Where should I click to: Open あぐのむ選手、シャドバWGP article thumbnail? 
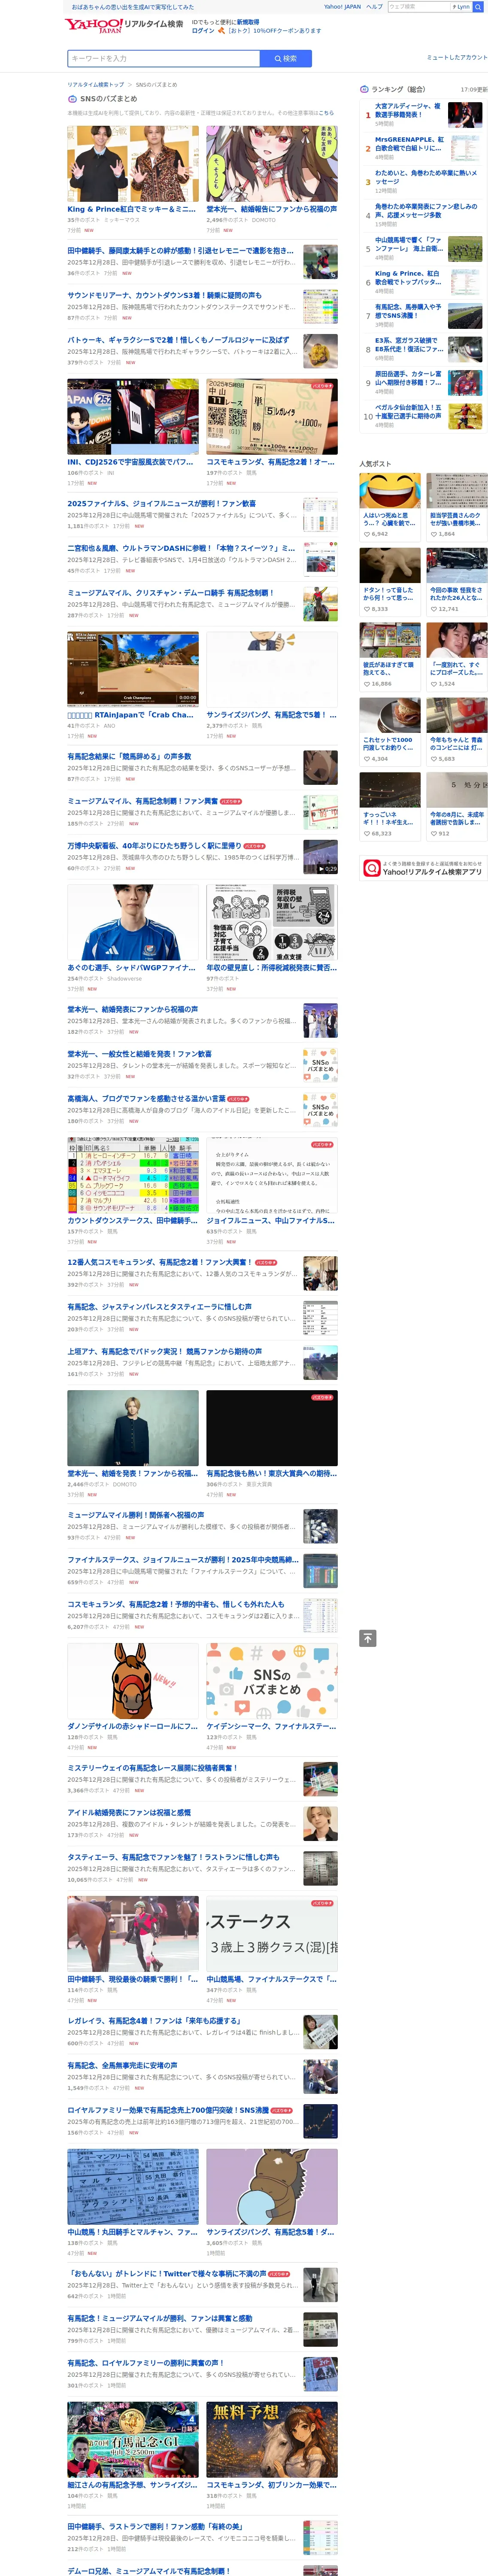tap(133, 922)
